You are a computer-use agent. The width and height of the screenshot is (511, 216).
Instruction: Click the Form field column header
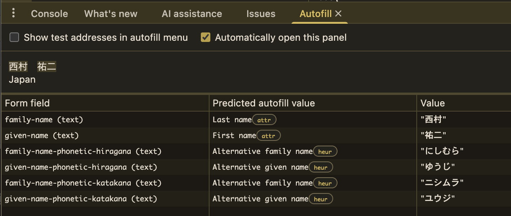point(27,103)
